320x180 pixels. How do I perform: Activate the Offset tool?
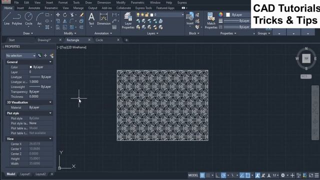tap(81, 27)
